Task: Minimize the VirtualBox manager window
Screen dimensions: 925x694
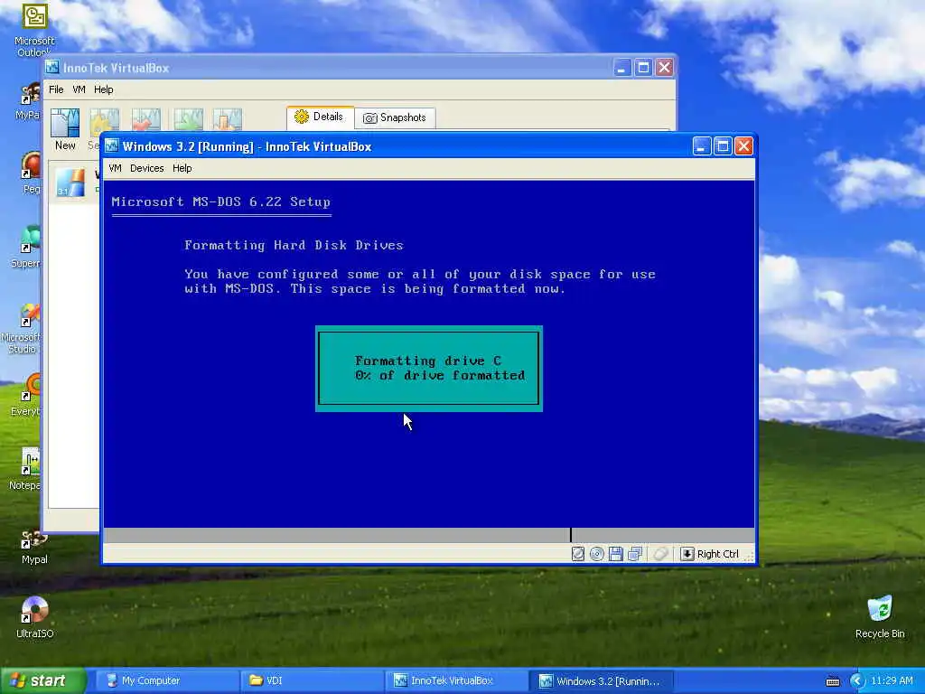Action: (x=621, y=68)
